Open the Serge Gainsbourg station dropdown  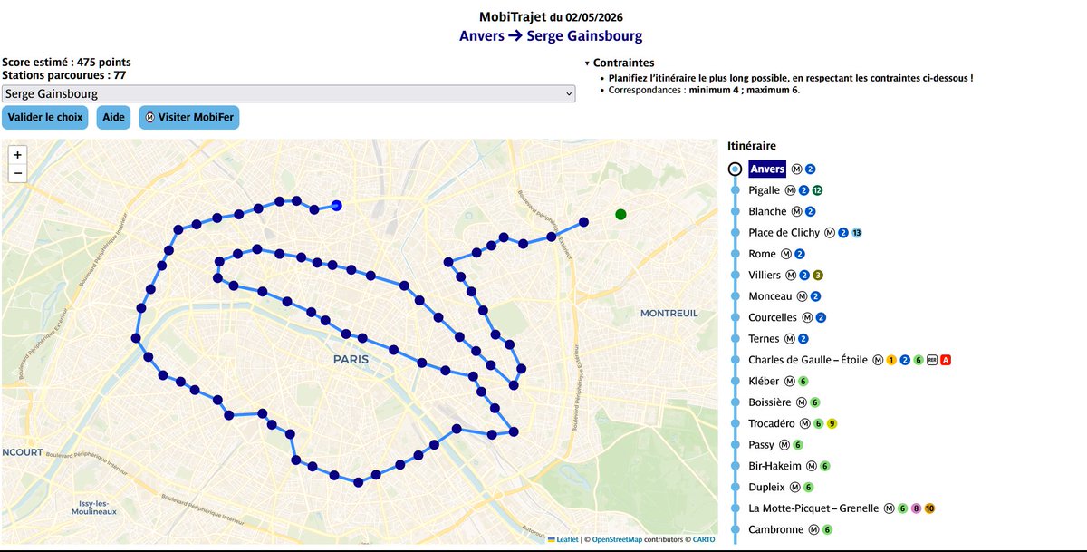coord(288,93)
